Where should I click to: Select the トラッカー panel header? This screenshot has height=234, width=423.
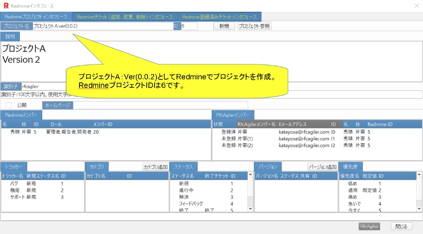pos(14,167)
